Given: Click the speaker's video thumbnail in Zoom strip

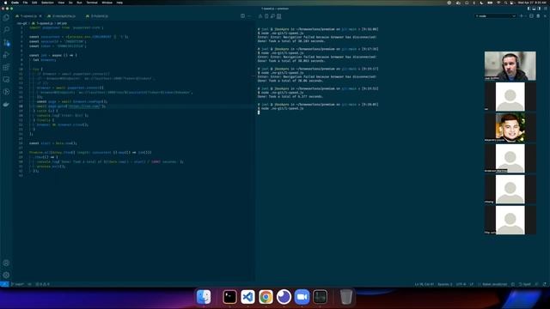Looking at the screenshot, I should click(510, 66).
